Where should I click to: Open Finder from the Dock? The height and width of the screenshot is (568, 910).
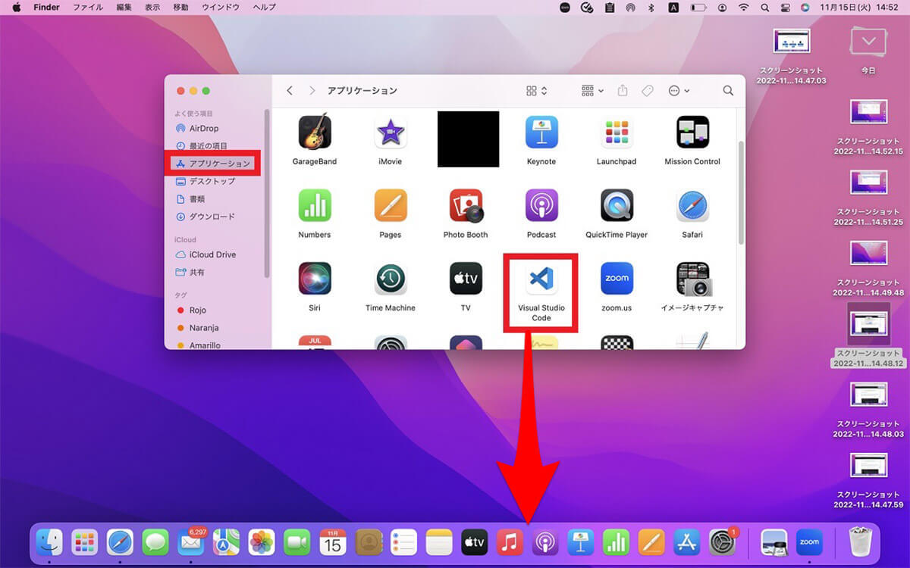[x=50, y=542]
